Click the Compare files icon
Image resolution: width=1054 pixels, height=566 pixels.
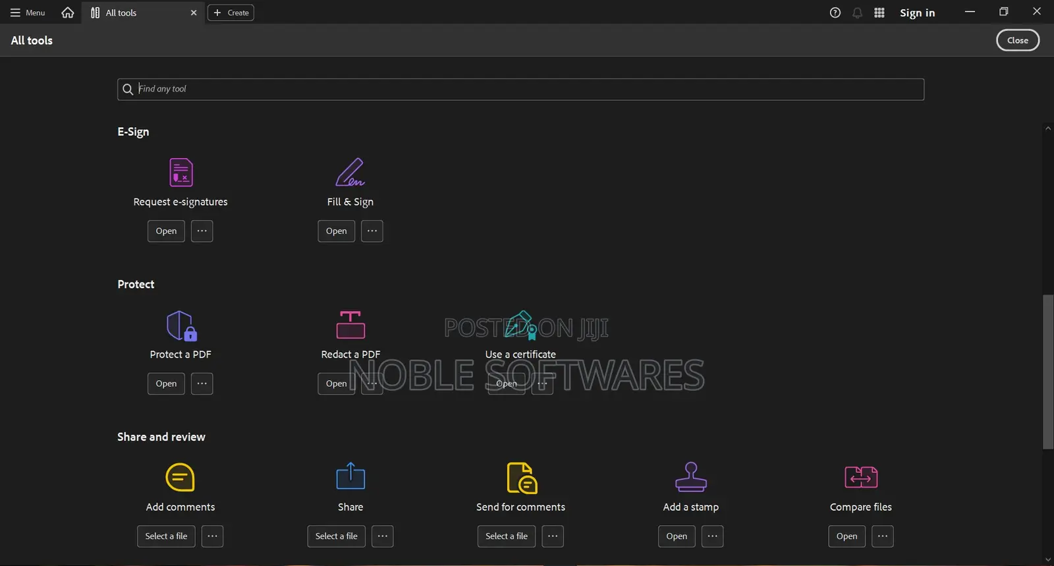[861, 477]
